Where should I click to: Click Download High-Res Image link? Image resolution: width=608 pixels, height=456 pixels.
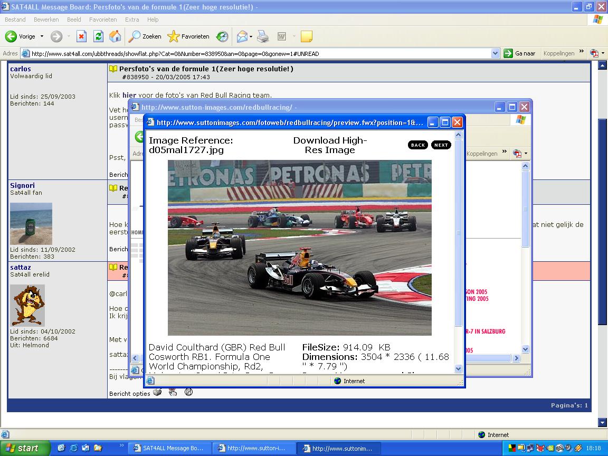330,145
